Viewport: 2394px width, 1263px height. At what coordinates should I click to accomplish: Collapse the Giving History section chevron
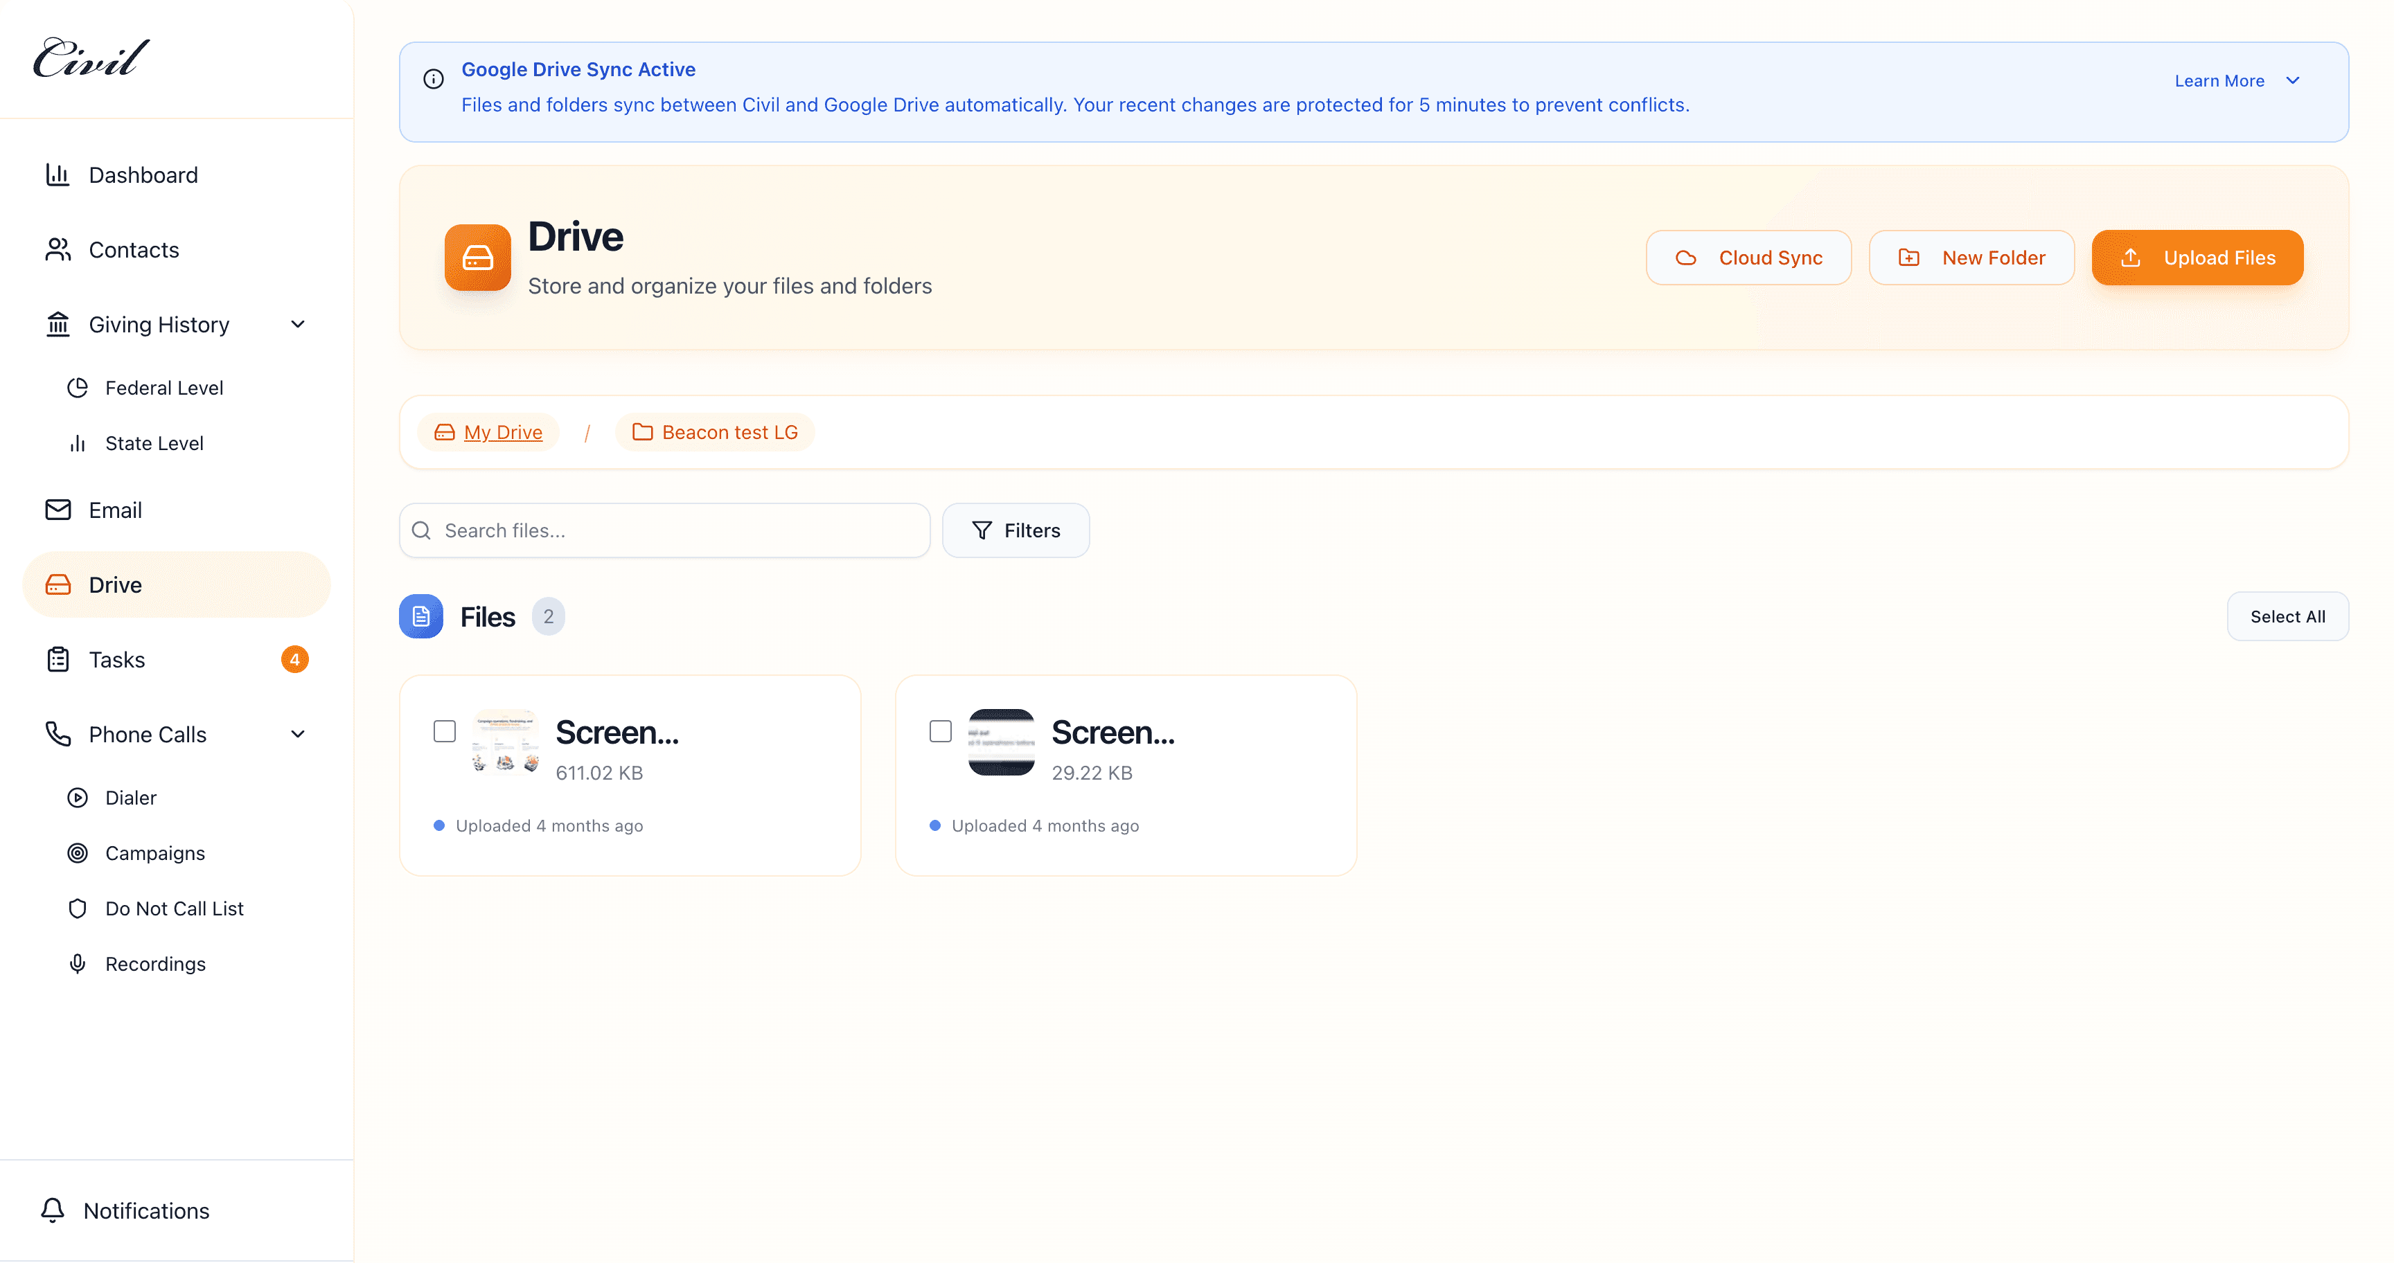point(297,324)
